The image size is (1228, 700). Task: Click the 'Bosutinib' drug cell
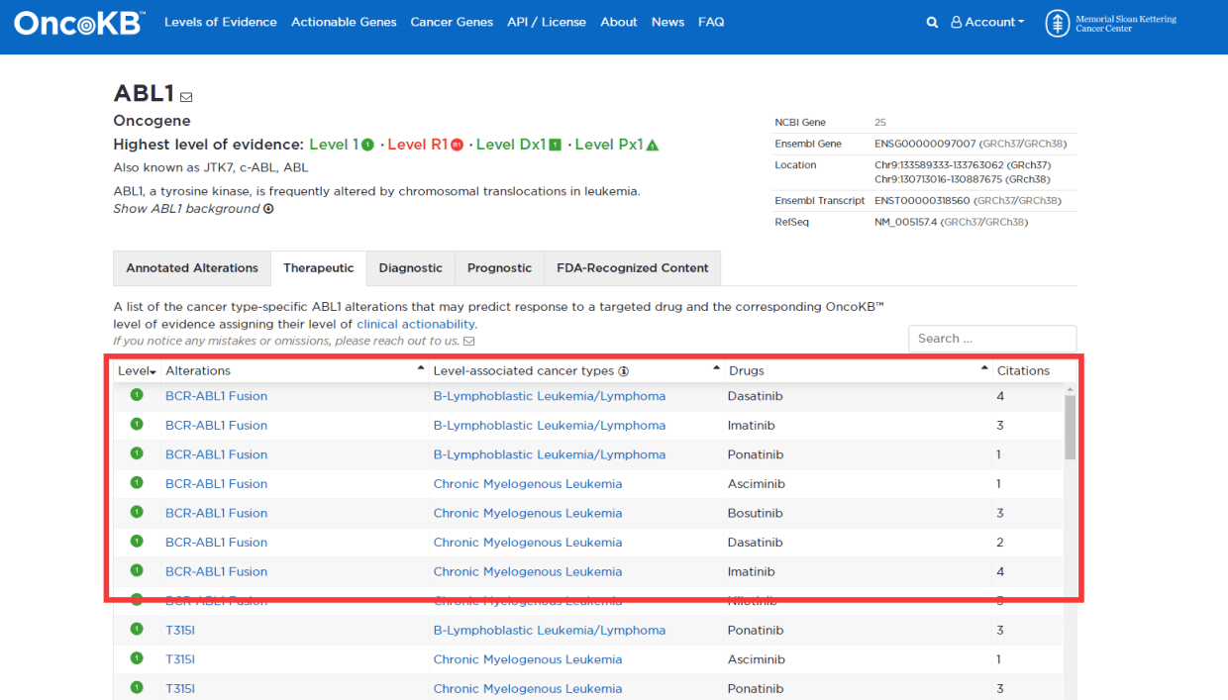pyautogui.click(x=756, y=513)
